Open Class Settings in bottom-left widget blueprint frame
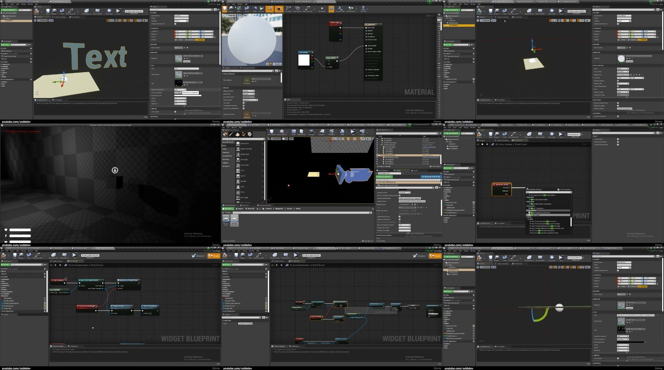664x370 pixels. pyautogui.click(x=53, y=256)
